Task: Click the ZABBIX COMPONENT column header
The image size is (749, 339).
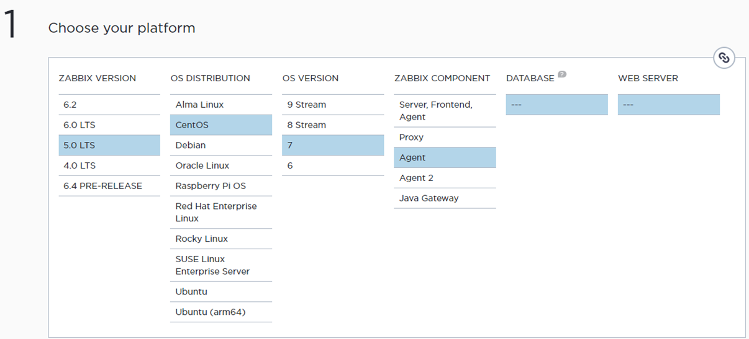Action: pos(442,79)
